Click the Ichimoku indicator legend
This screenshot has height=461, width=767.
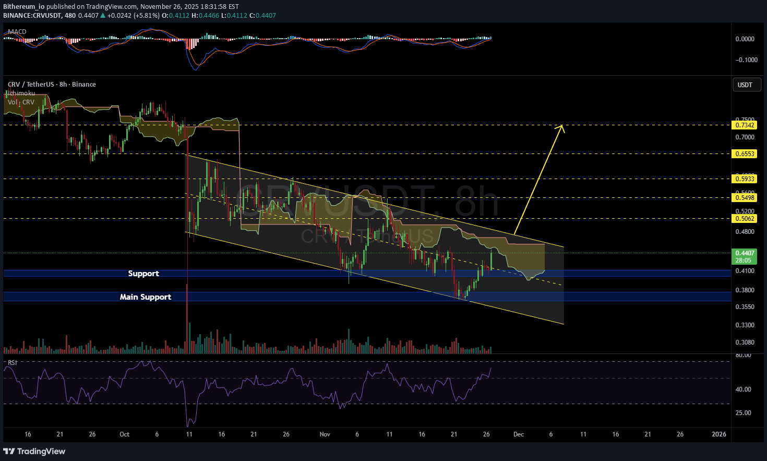(21, 93)
